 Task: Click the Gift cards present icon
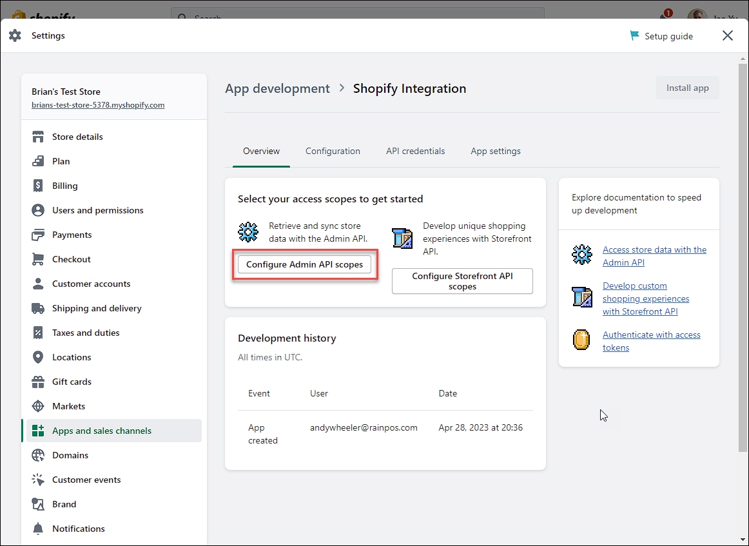(x=38, y=382)
